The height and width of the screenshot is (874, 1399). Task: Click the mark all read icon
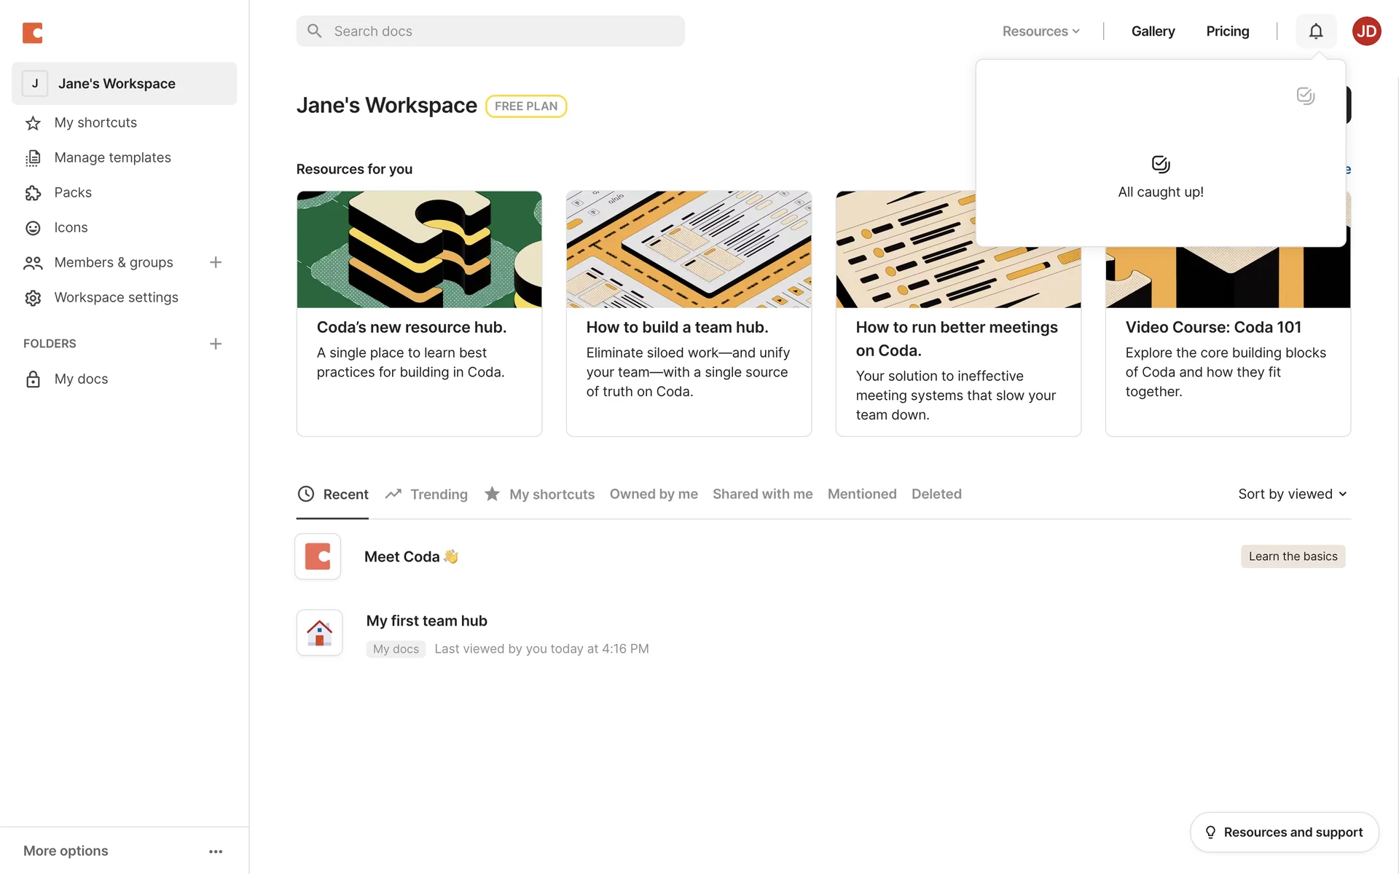1305,96
